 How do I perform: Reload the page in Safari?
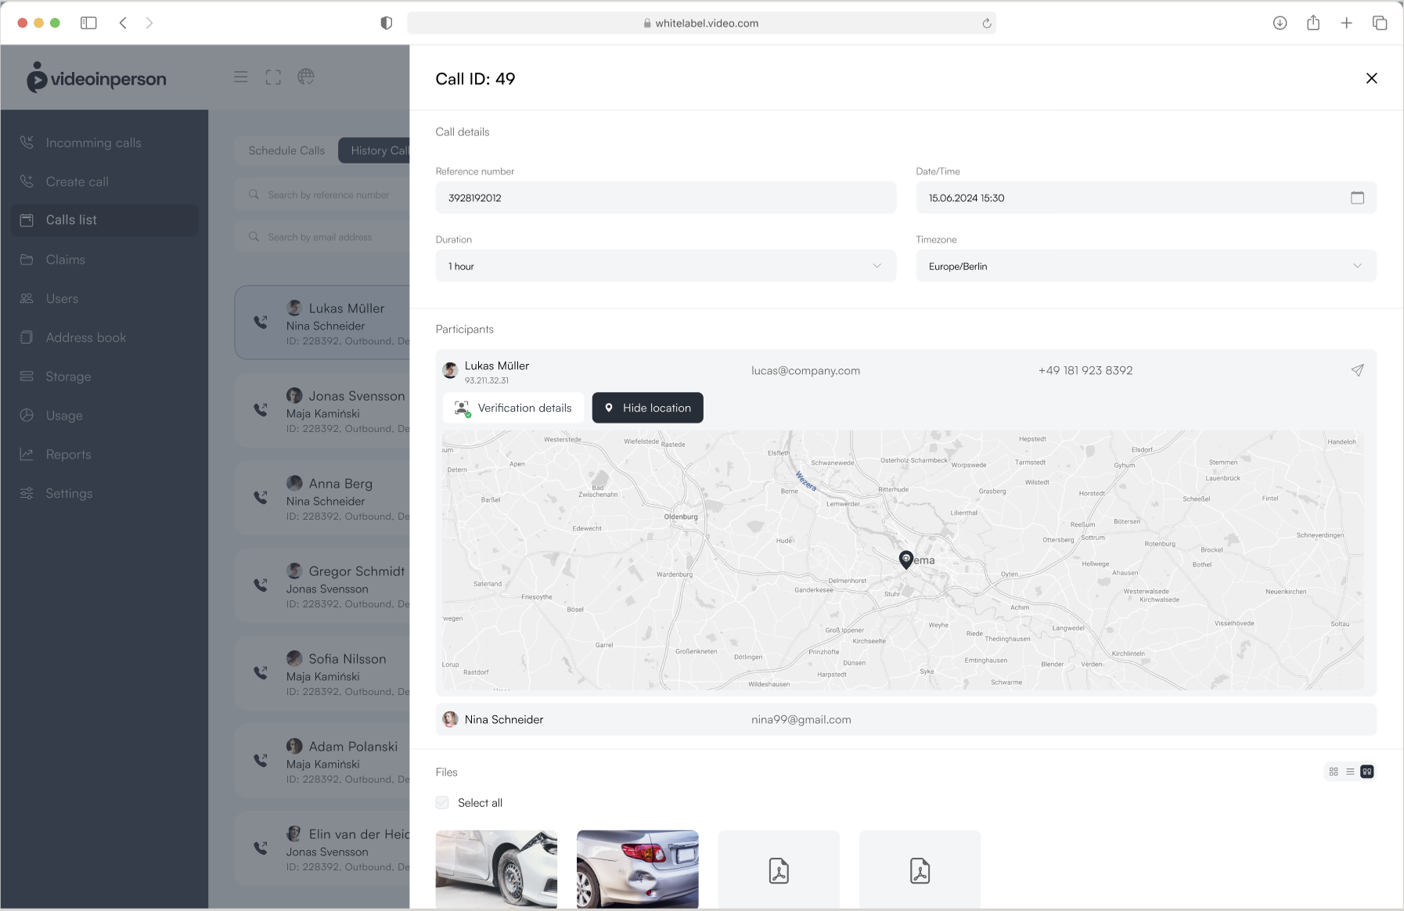987,23
